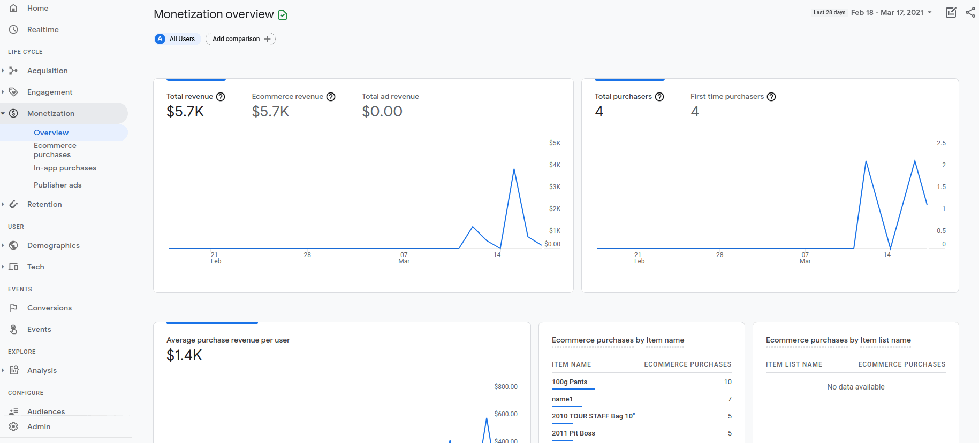Open Ecommerce purchases report
Viewport: 979px width, 443px height.
click(x=55, y=150)
